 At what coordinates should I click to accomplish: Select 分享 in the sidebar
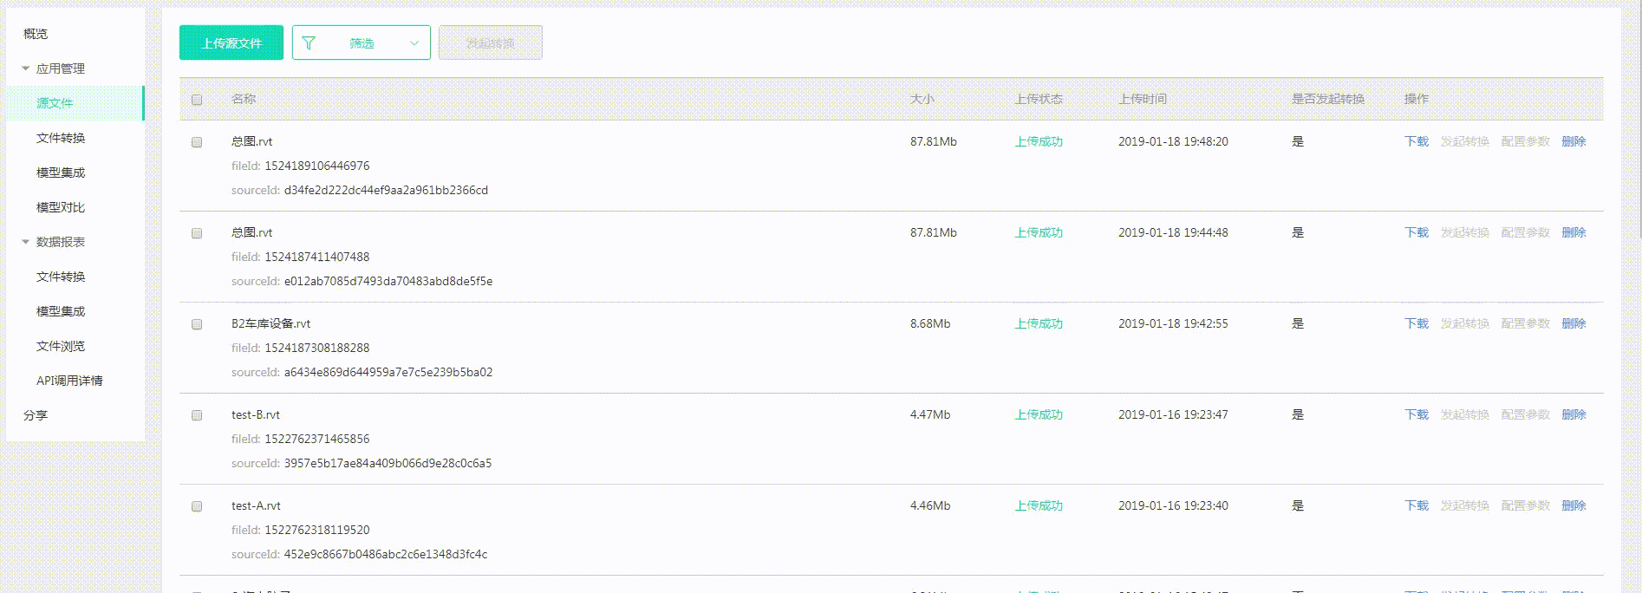(36, 415)
